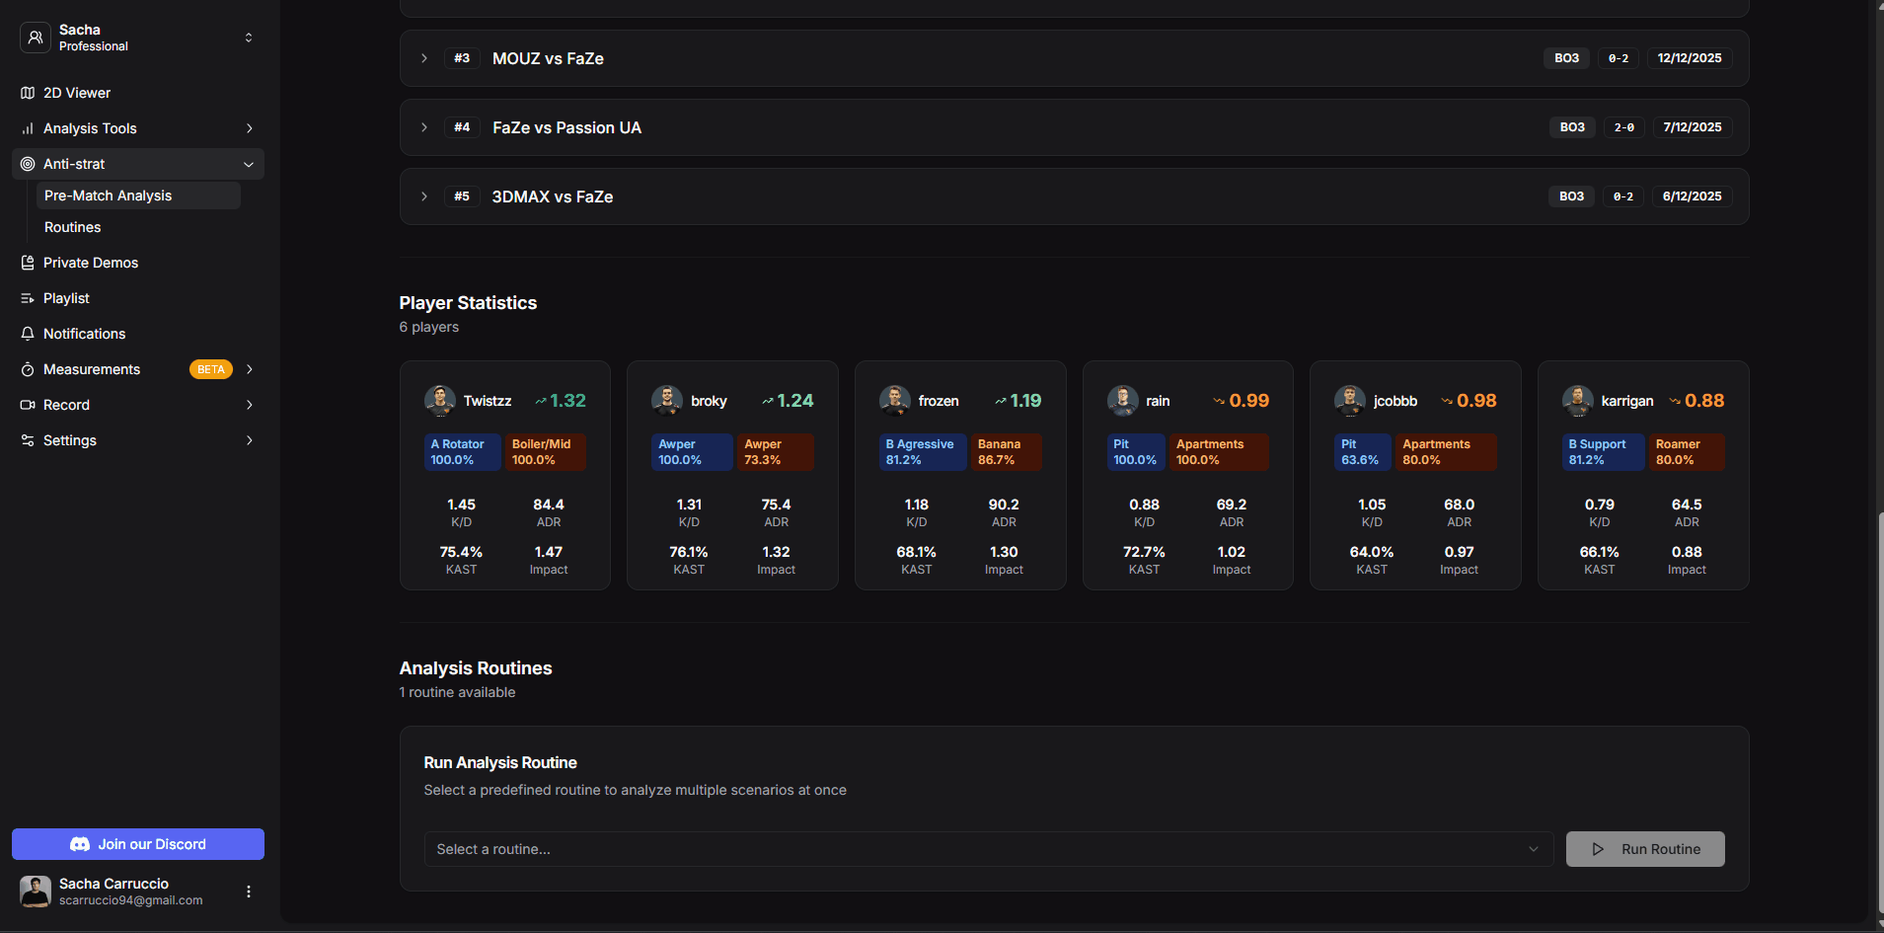Open the Select a routine dropdown
Image resolution: width=1884 pixels, height=933 pixels.
coord(988,849)
